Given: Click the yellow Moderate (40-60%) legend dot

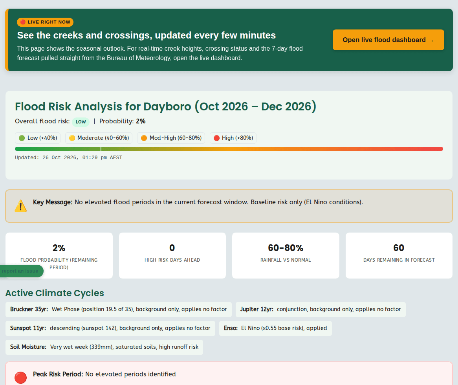Looking at the screenshot, I should pyautogui.click(x=72, y=138).
